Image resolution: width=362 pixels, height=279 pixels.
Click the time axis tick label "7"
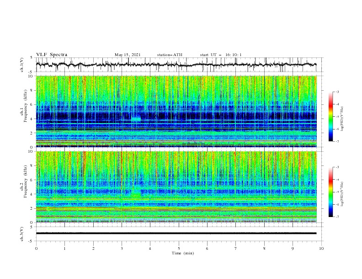tap(236, 248)
